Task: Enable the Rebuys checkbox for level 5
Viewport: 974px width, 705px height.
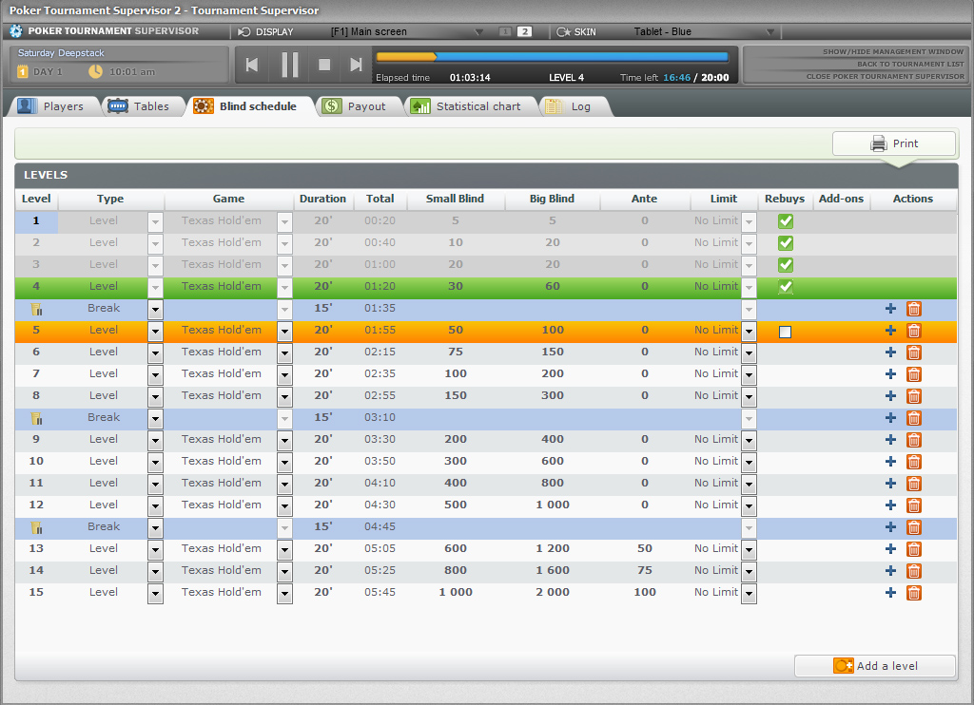Action: click(x=785, y=332)
